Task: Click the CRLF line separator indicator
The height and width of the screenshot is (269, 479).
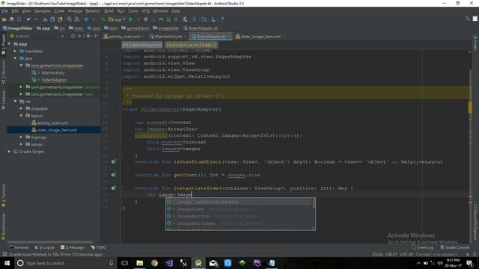Action: 391,254
